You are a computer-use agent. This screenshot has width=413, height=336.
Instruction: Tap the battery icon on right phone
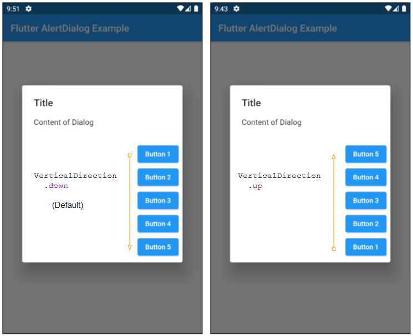click(404, 9)
